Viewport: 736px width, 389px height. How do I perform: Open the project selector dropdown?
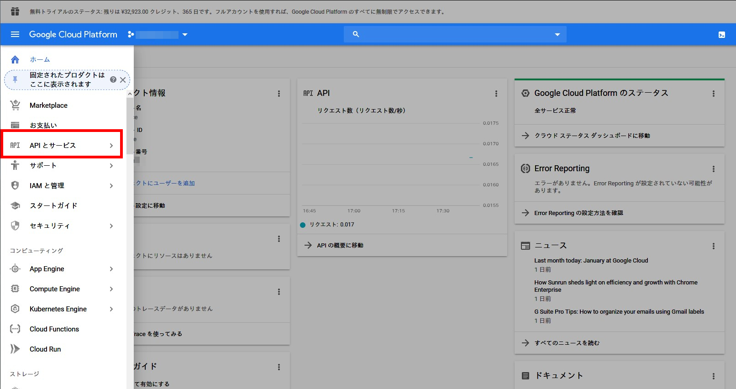tap(185, 35)
